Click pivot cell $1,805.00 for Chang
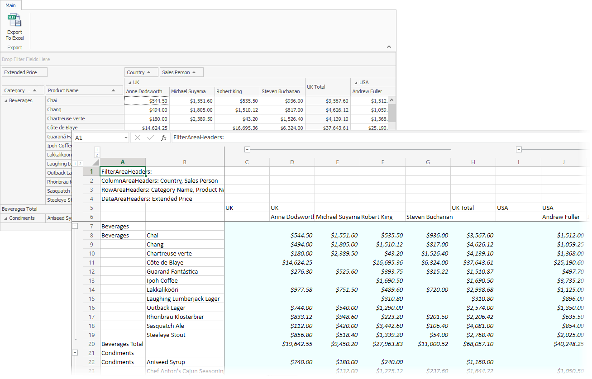The image size is (592, 379). point(192,109)
